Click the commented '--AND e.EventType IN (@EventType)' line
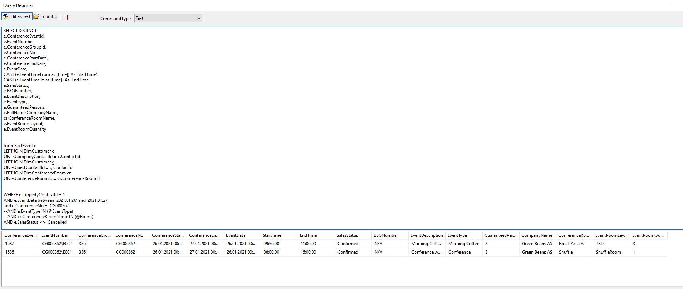 tap(38, 211)
